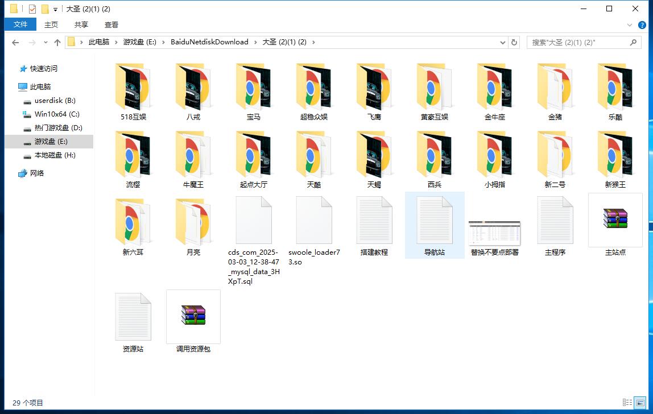Select the mysql_data .sql file
The image size is (653, 414).
click(254, 221)
